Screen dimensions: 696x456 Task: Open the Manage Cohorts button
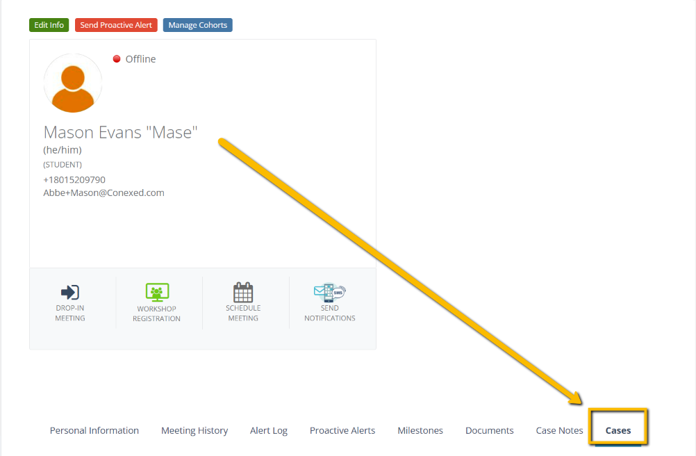197,25
